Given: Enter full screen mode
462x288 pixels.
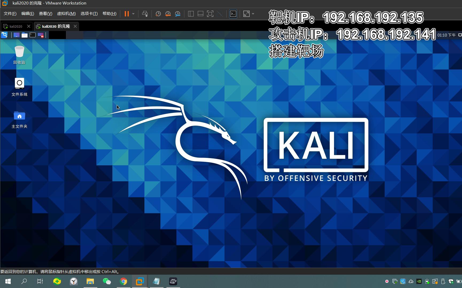Looking at the screenshot, I should point(210,14).
